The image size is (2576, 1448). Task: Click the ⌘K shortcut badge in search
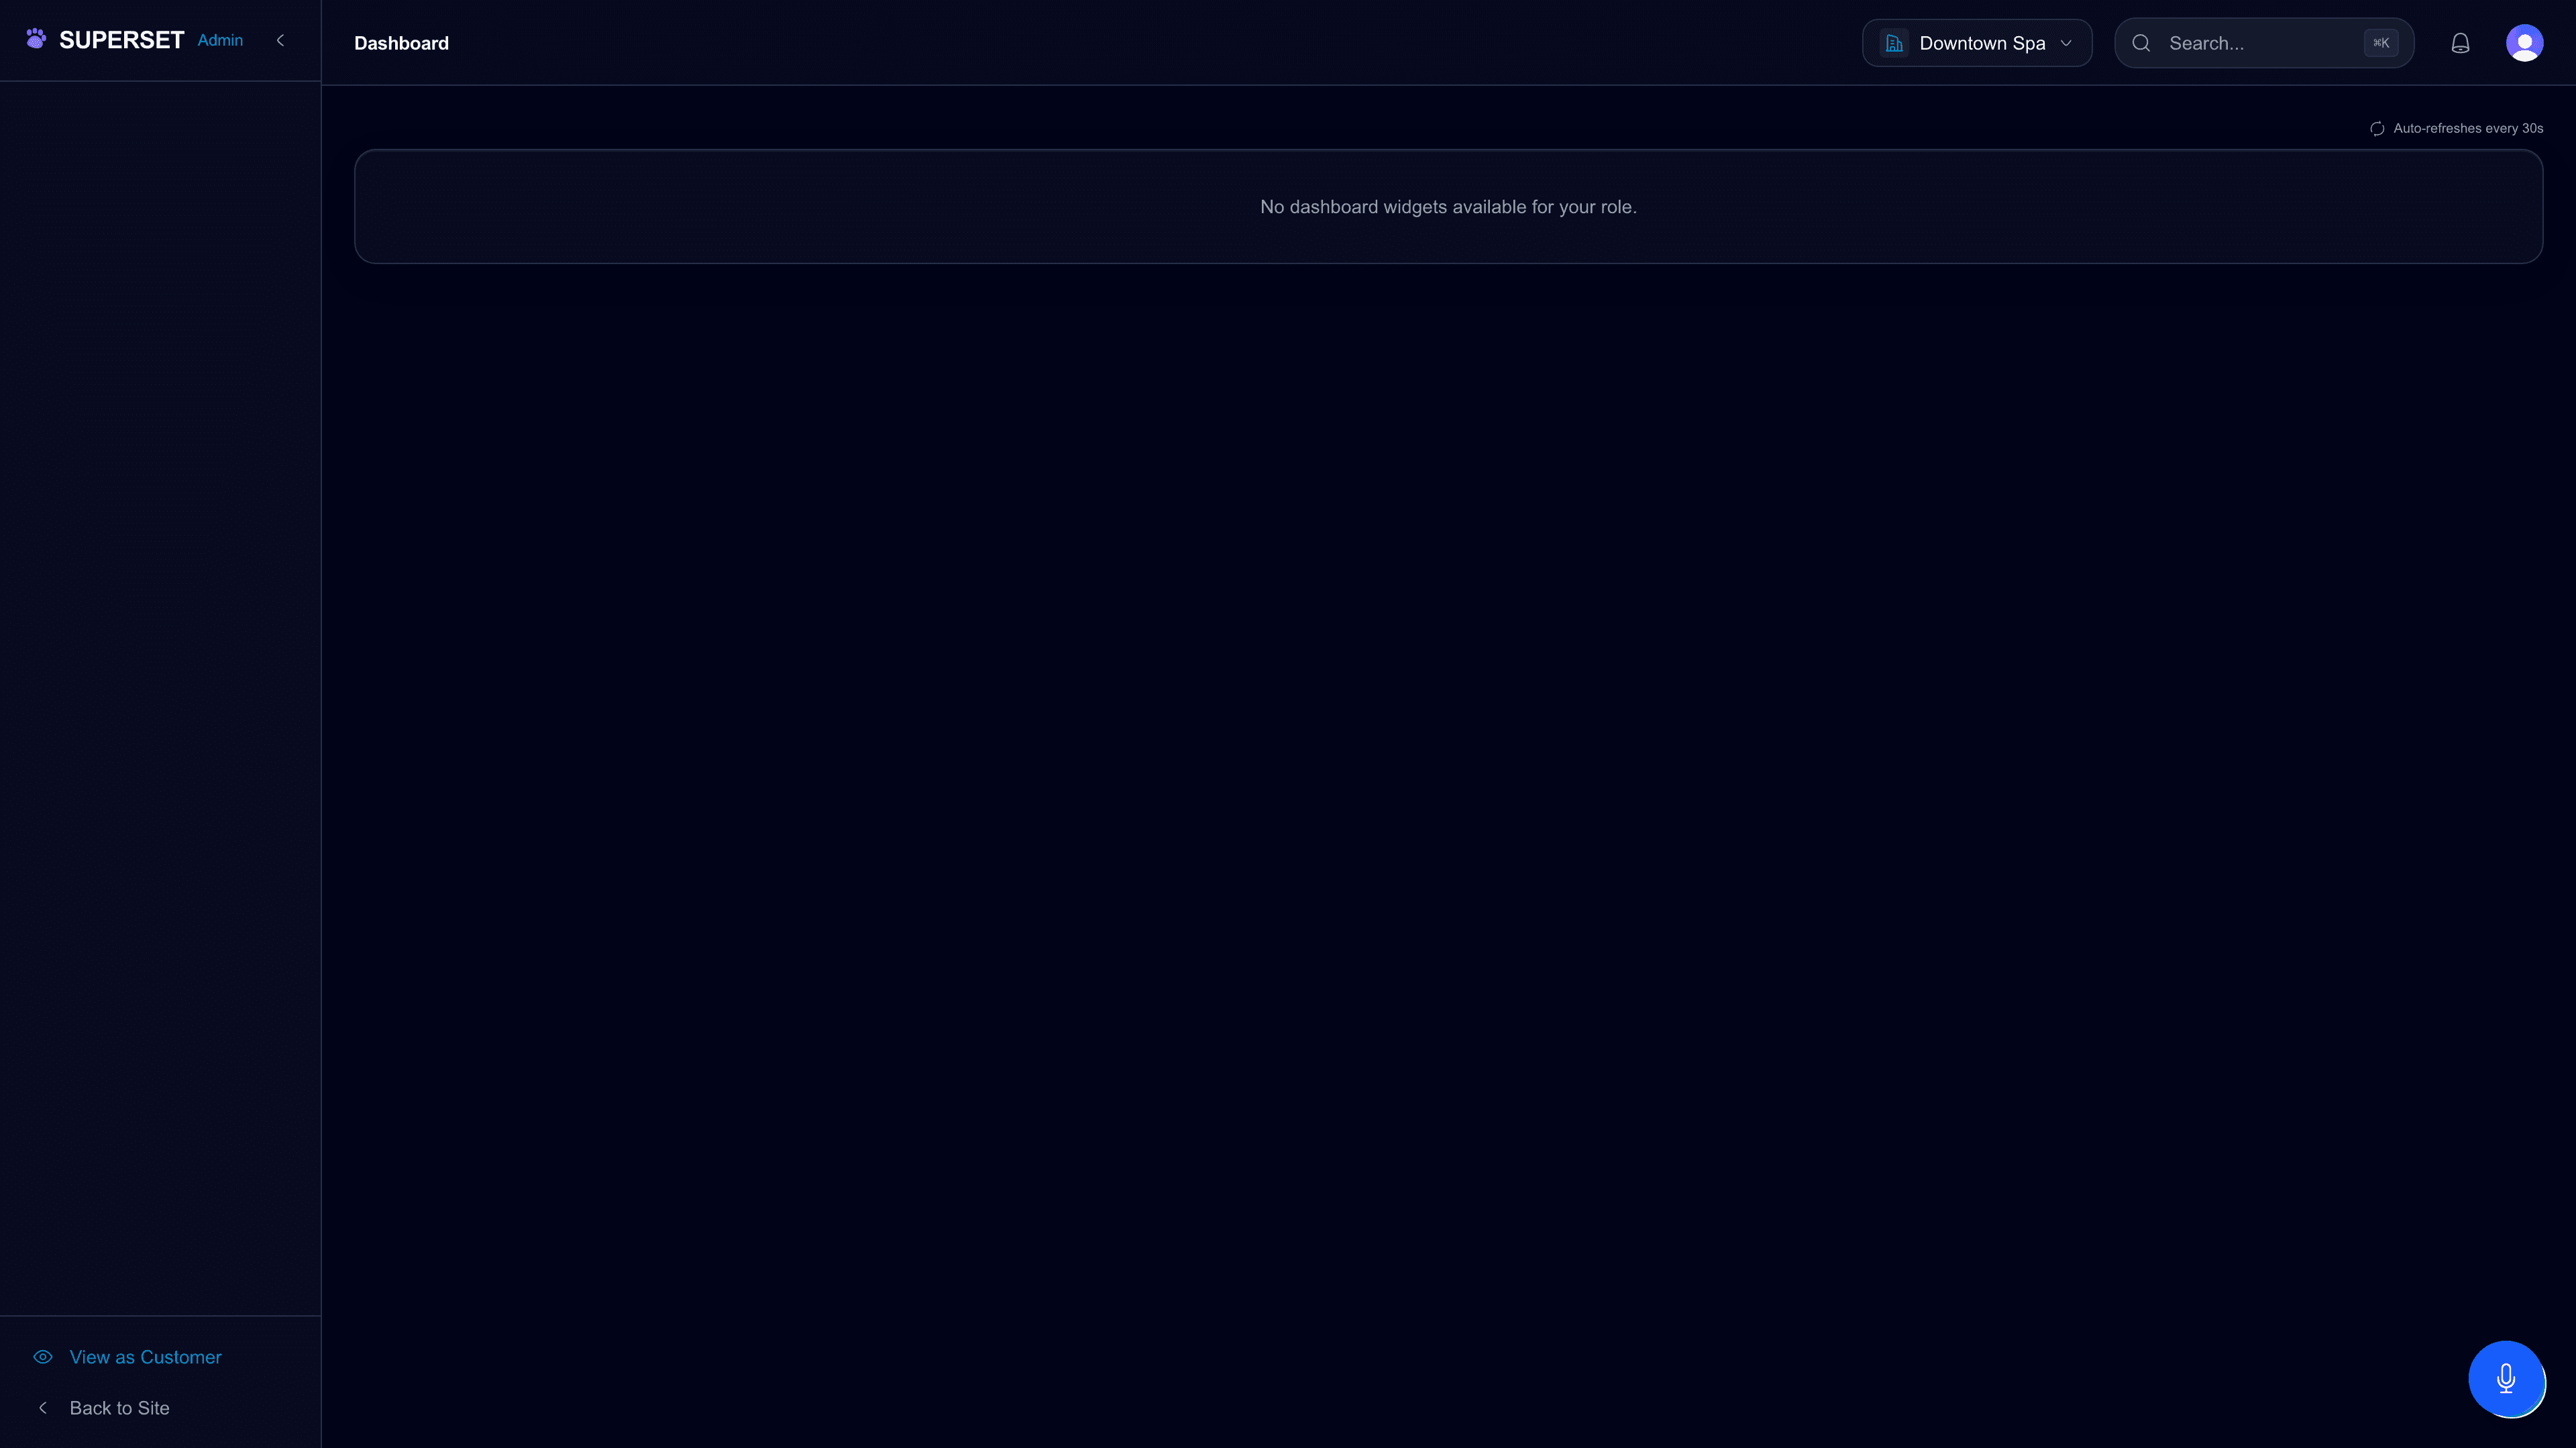(x=2381, y=42)
